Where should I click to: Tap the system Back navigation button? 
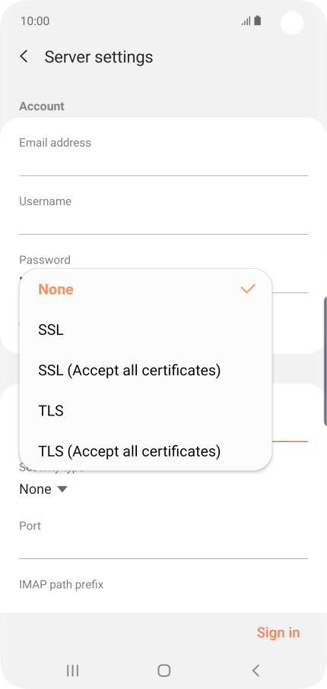tap(256, 670)
